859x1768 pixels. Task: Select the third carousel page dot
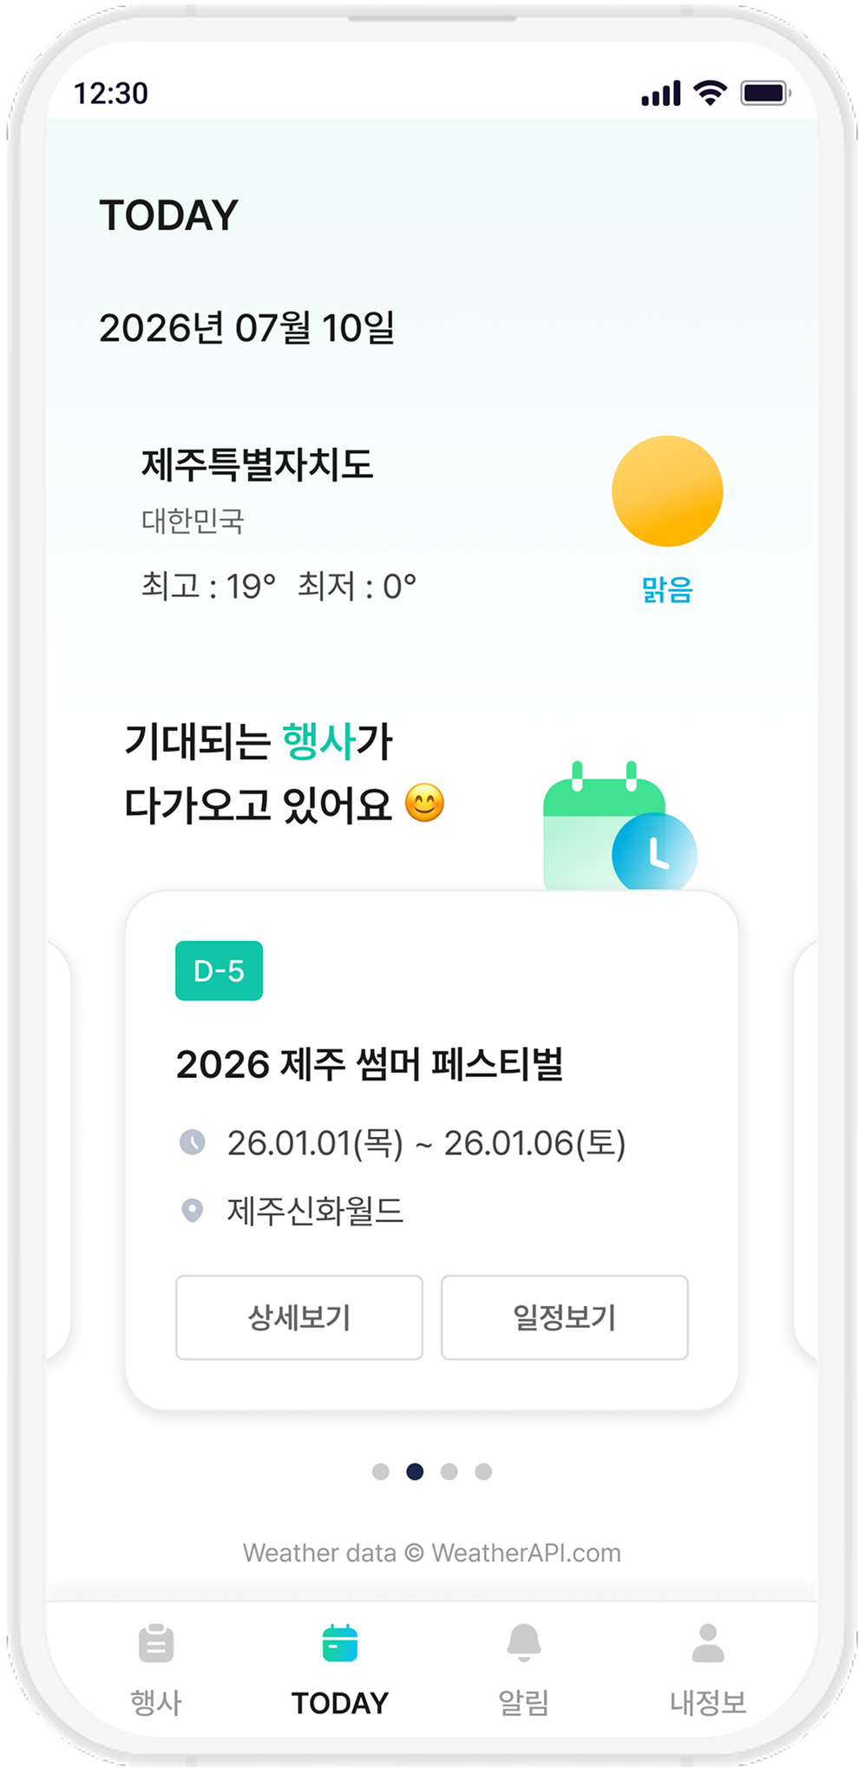click(449, 1471)
